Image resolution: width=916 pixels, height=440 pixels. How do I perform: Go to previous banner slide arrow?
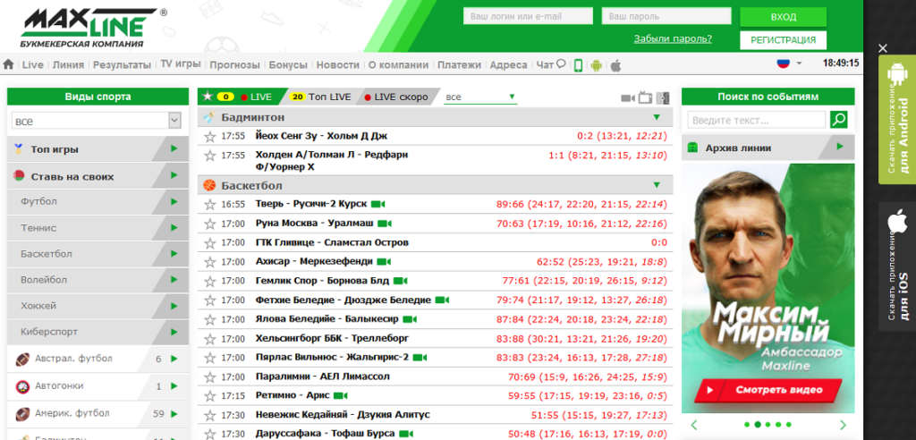(x=694, y=425)
